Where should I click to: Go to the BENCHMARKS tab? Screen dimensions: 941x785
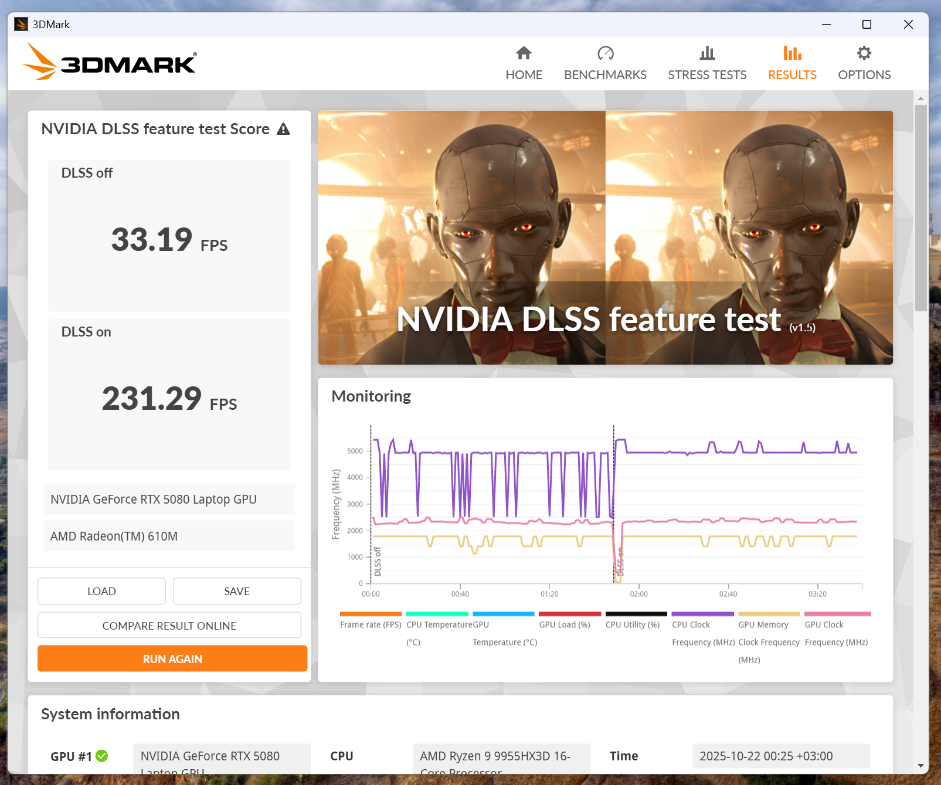(605, 75)
